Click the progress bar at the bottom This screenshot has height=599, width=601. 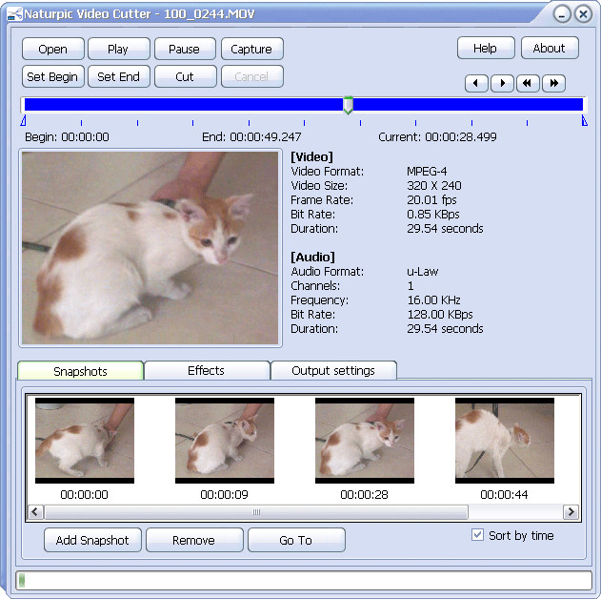coord(304,580)
